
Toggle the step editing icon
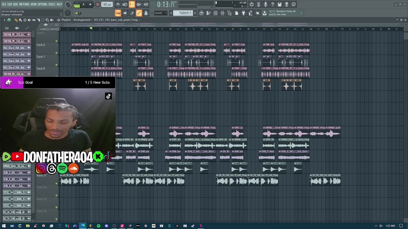(132, 13)
